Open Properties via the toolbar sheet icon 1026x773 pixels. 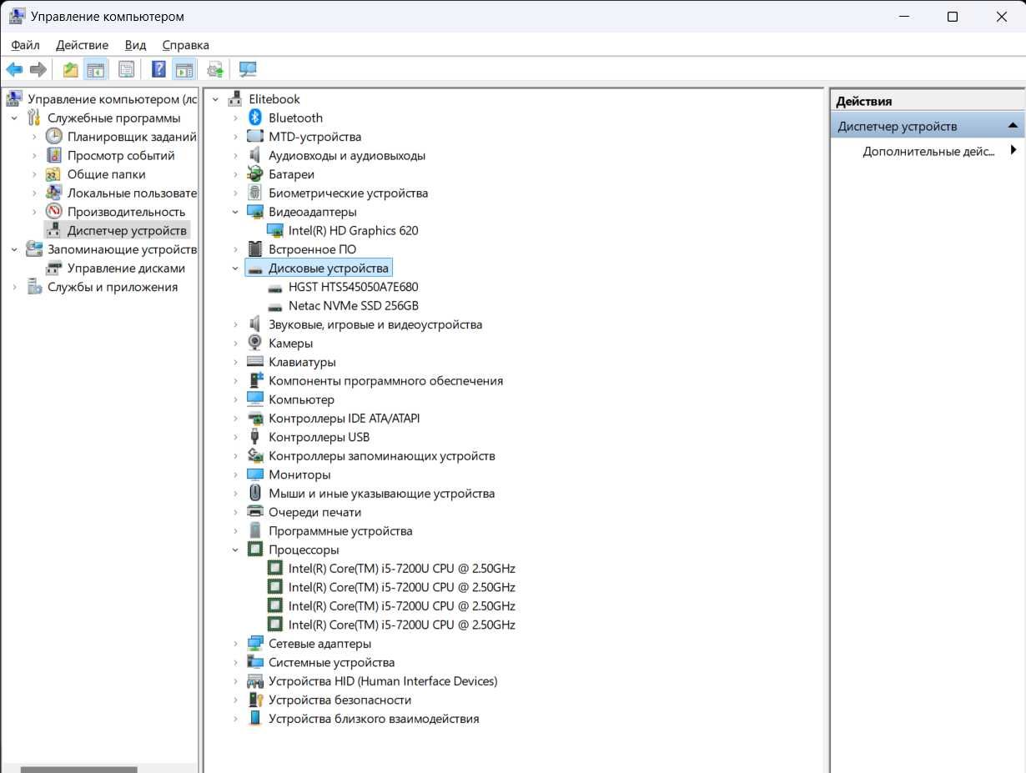tap(126, 70)
